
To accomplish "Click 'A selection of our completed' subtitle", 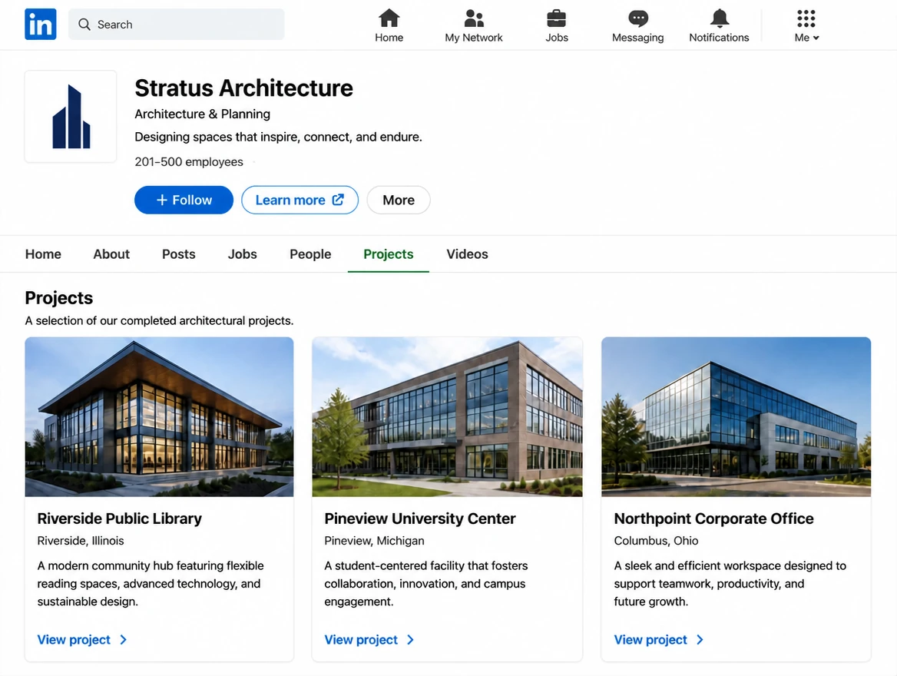I will coord(159,320).
